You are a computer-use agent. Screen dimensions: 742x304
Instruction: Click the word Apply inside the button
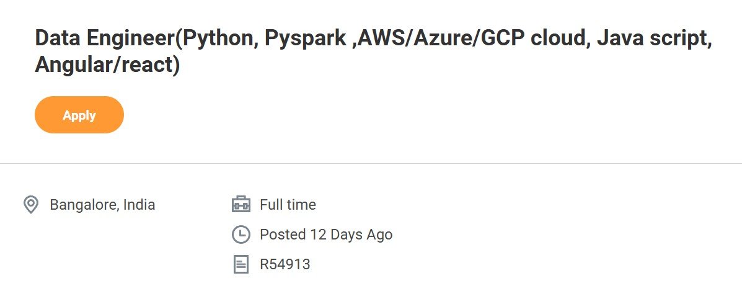pyautogui.click(x=79, y=115)
